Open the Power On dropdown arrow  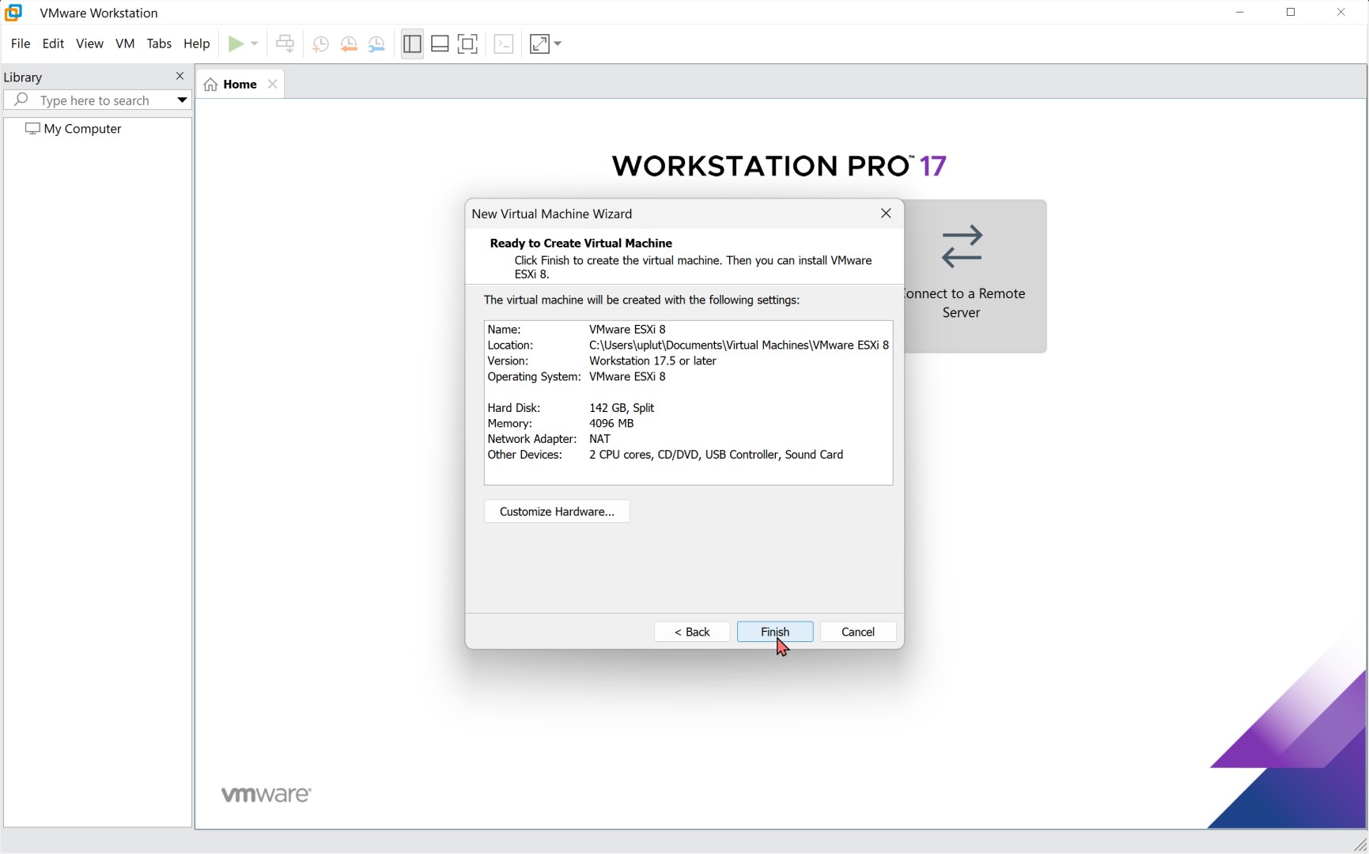(255, 44)
